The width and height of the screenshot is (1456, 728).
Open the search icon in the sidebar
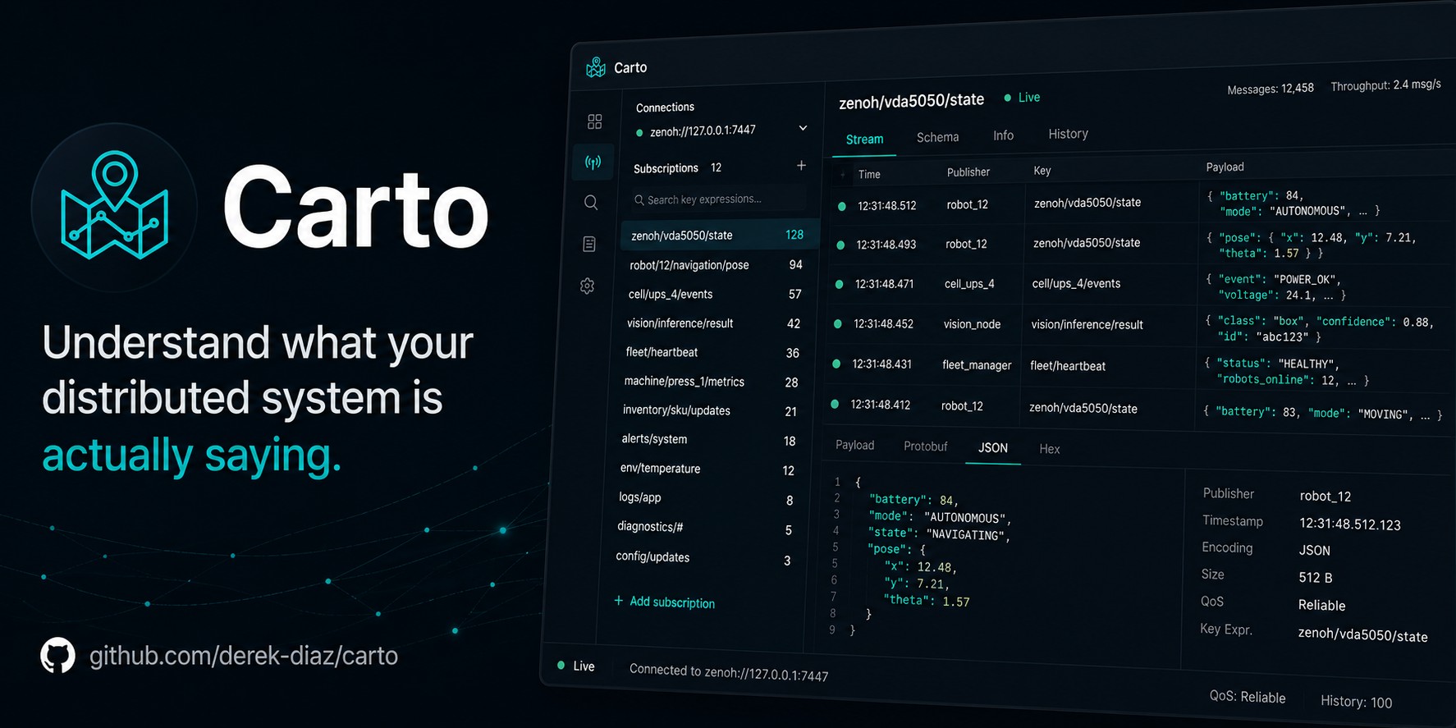pyautogui.click(x=591, y=202)
